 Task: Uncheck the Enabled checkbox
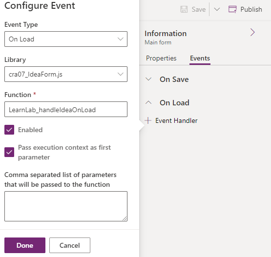point(9,130)
